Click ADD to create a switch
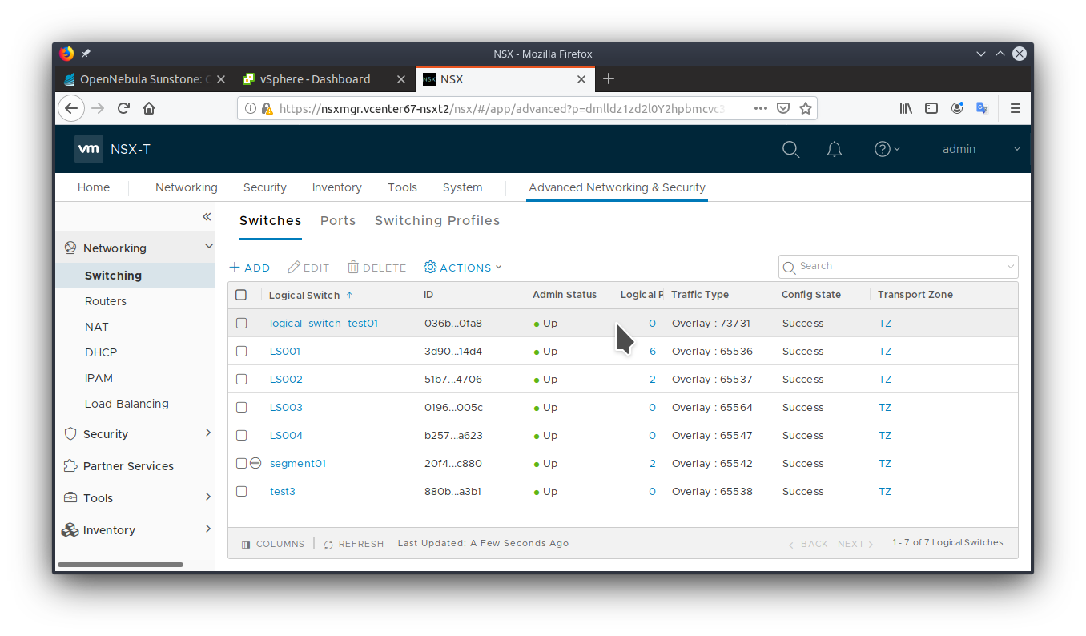1086x636 pixels. coord(250,268)
